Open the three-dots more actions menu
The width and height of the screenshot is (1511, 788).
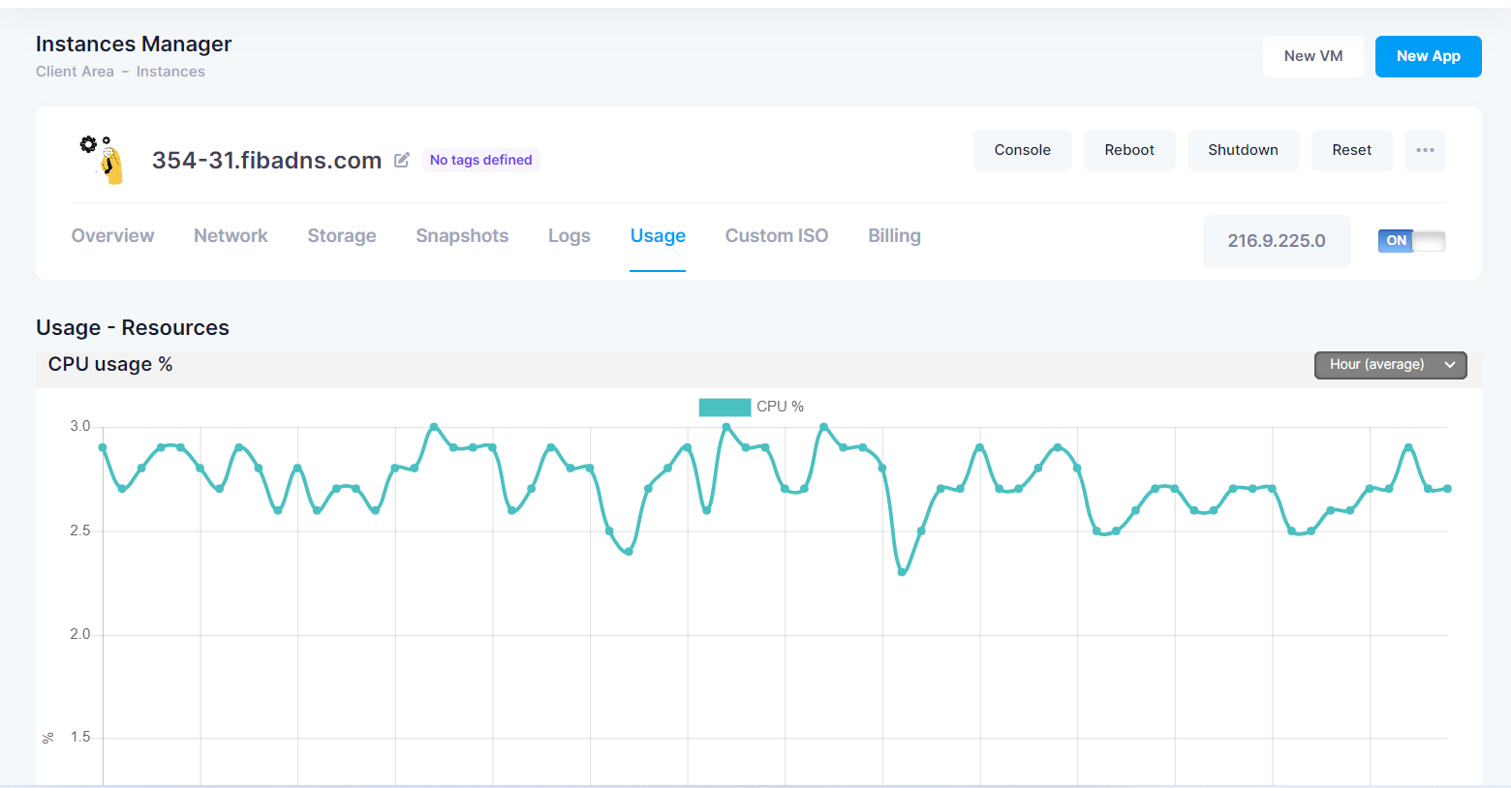click(1425, 150)
